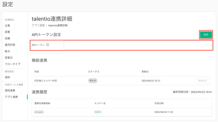Click the 設定 page title
Viewport: 218px width, 122px height.
click(8, 4)
